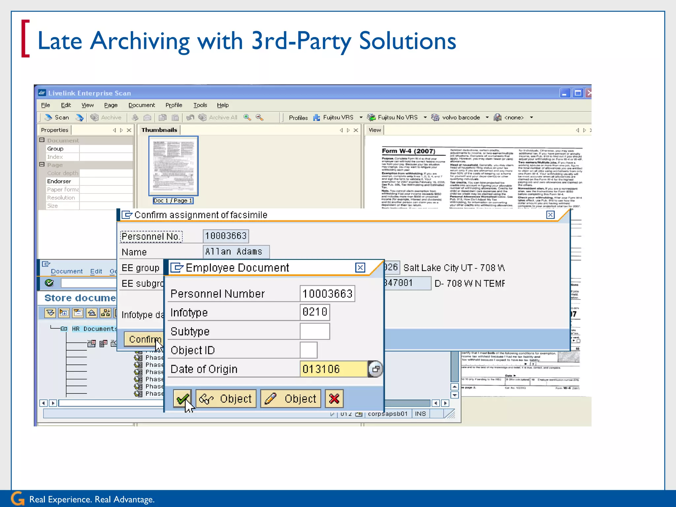Collapse the Document property group
This screenshot has width=676, height=507.
[x=42, y=140]
